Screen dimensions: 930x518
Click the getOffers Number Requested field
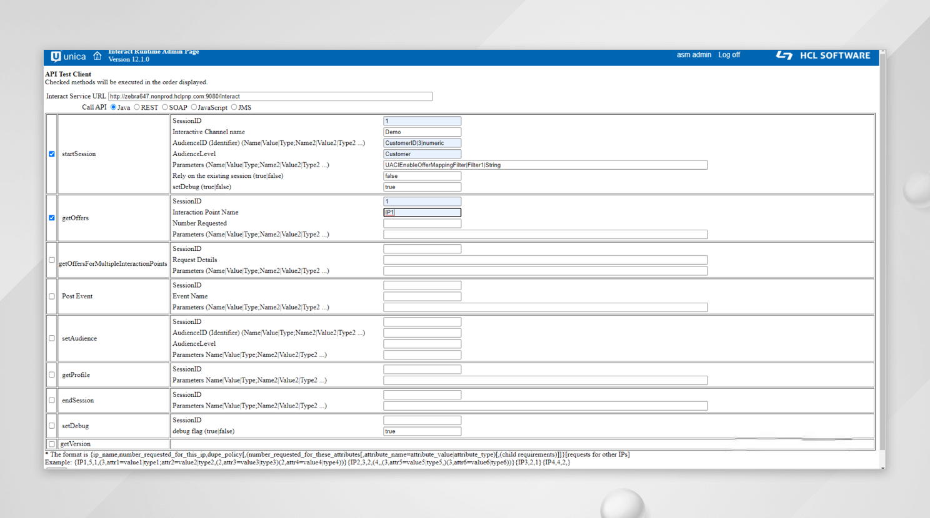coord(422,223)
